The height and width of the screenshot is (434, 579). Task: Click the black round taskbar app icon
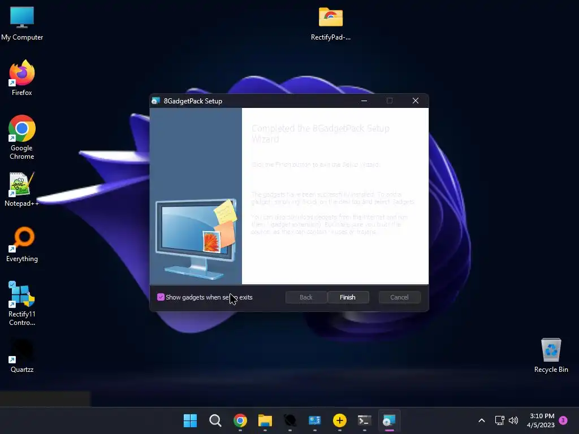(x=290, y=420)
